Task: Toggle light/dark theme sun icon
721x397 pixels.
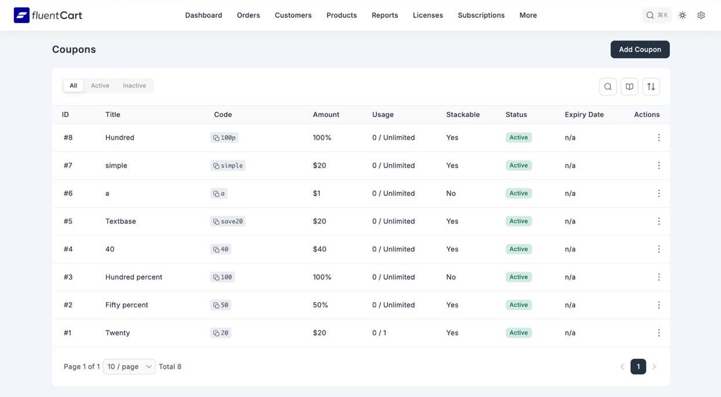Action: (682, 16)
